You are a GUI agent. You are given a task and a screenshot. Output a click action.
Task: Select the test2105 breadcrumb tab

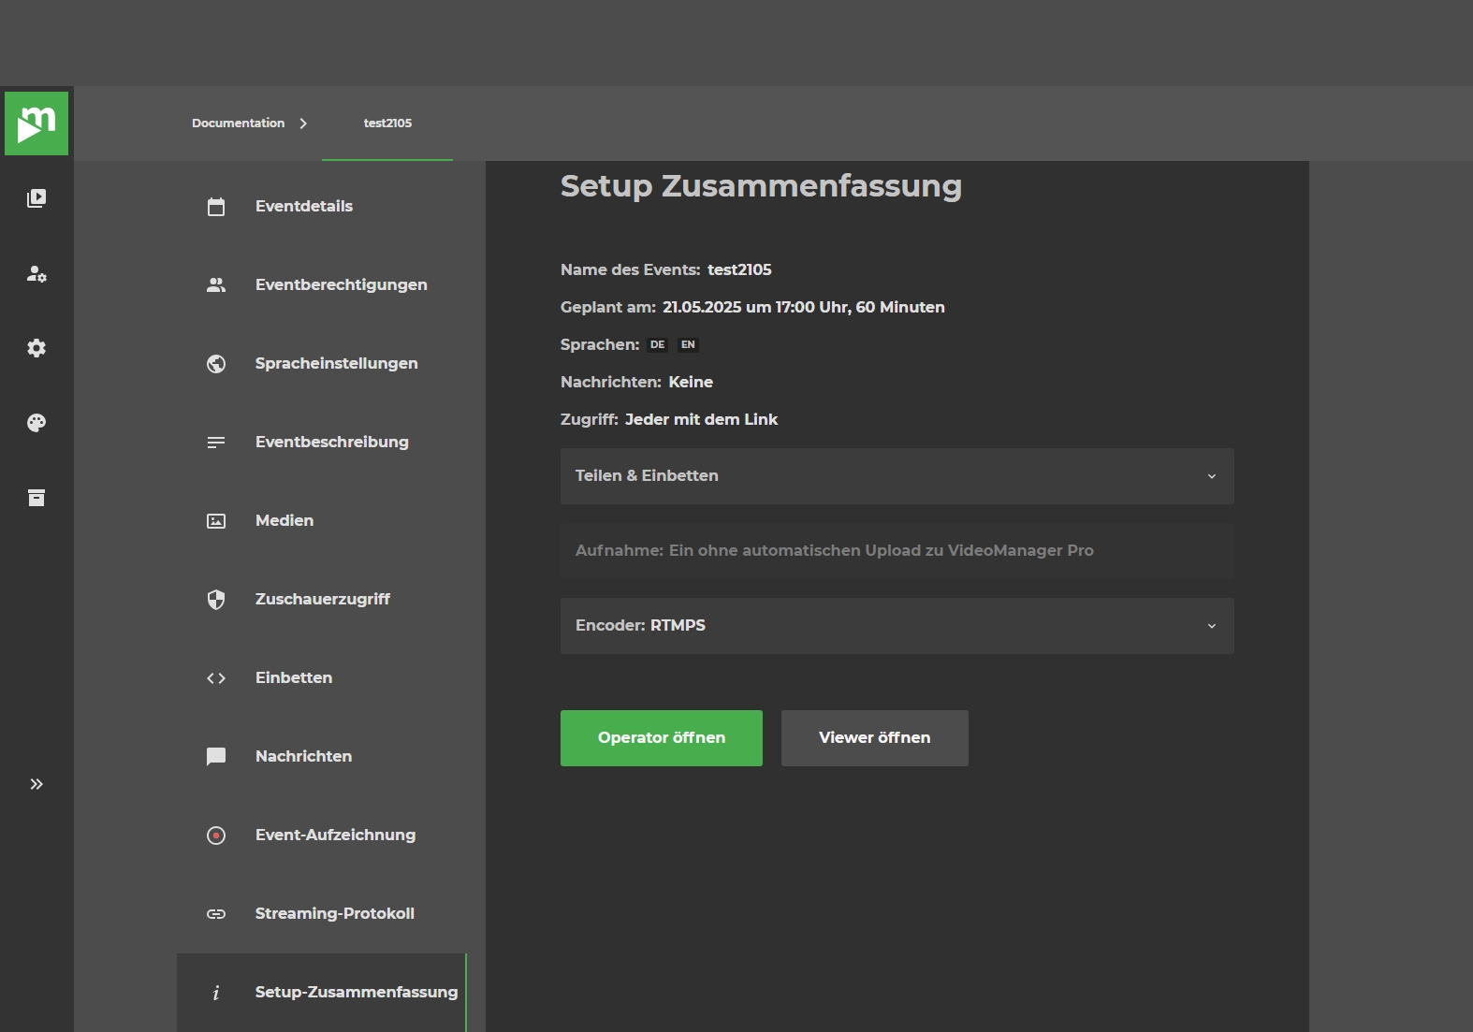tap(387, 124)
